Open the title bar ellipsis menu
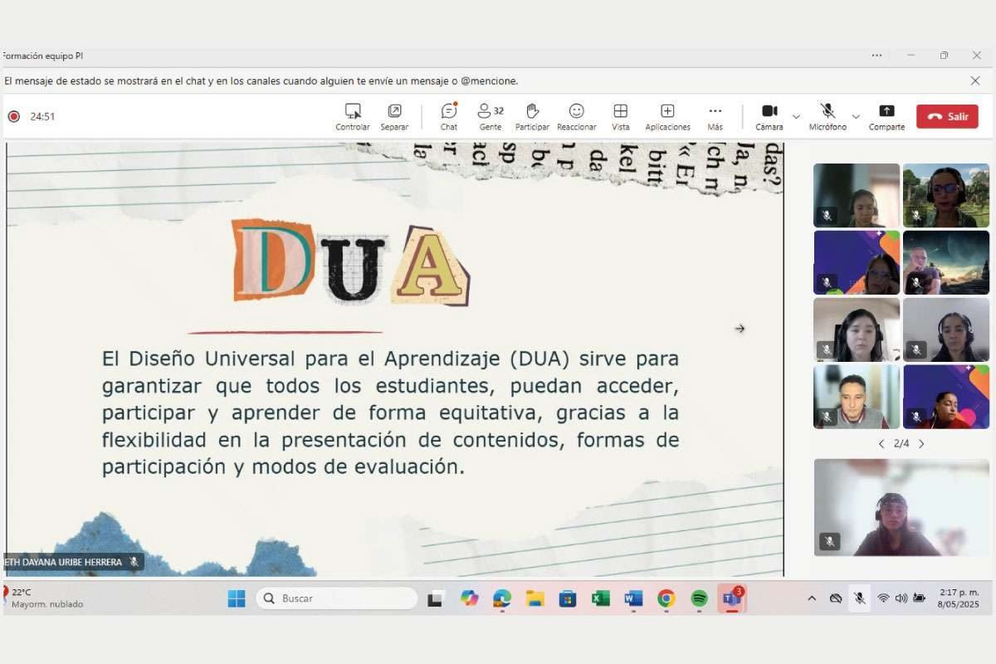Viewport: 996px width, 664px height. pyautogui.click(x=876, y=56)
